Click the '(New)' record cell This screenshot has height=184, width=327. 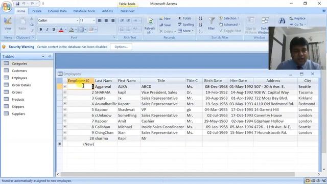pos(81,144)
